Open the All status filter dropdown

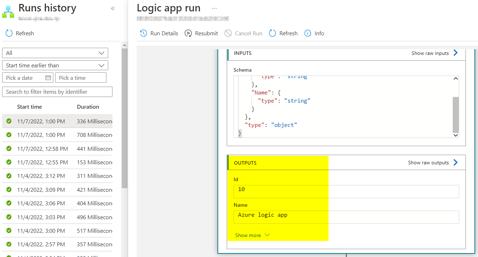[x=55, y=53]
